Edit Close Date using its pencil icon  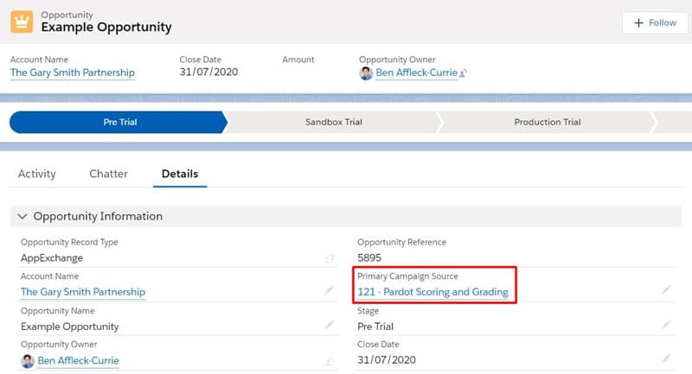pyautogui.click(x=666, y=358)
